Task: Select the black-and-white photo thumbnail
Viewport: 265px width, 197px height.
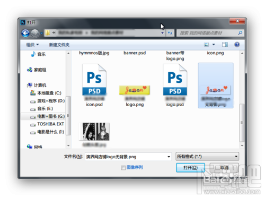Action: tap(94, 132)
